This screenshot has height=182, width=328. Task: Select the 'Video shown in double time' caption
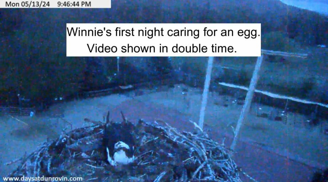click(162, 48)
